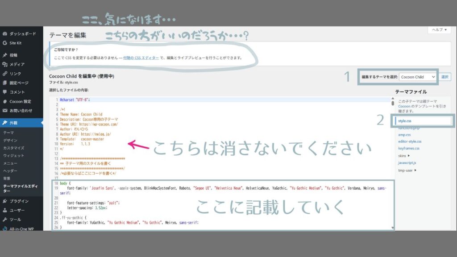Open javascript.js theme file
The height and width of the screenshot is (257, 457).
click(407, 162)
